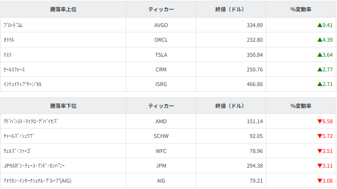
Task: Click the down arrow next to 3.08
Action: [x=320, y=181]
